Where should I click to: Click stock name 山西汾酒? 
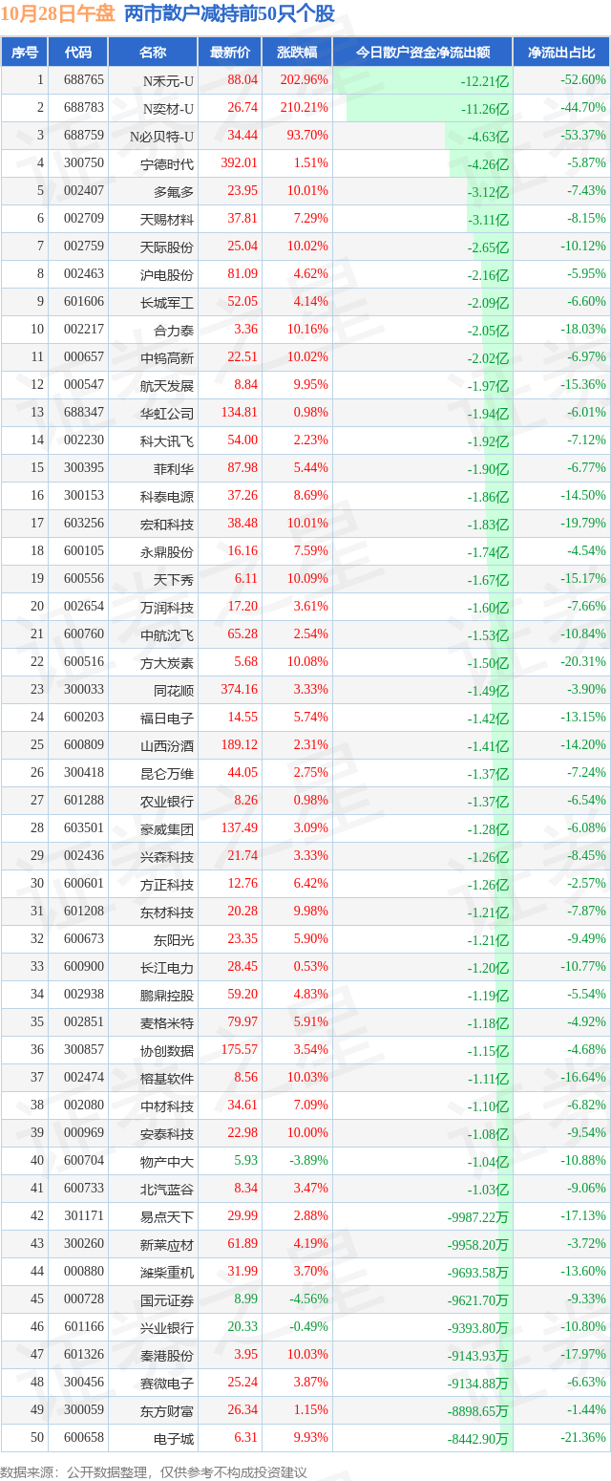point(167,745)
